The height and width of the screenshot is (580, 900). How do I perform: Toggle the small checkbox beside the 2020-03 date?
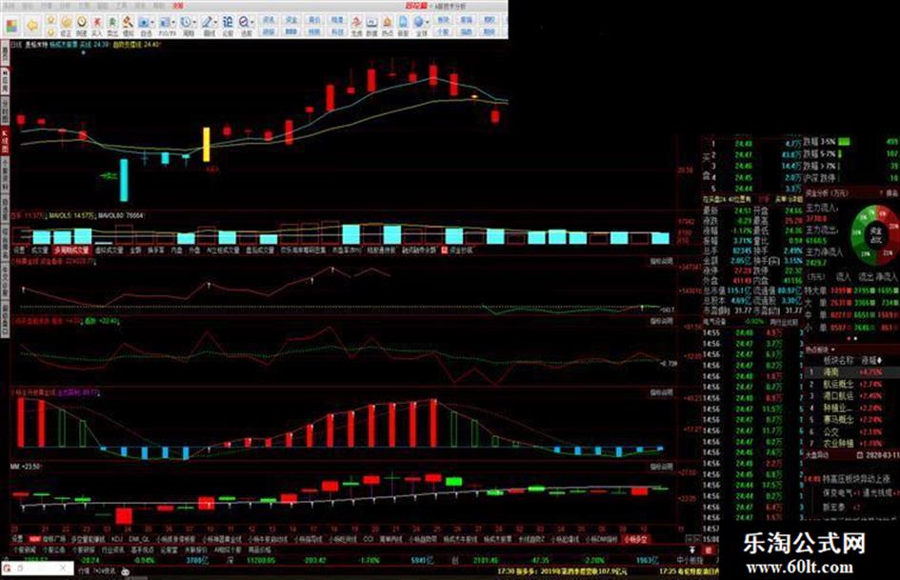pyautogui.click(x=859, y=455)
